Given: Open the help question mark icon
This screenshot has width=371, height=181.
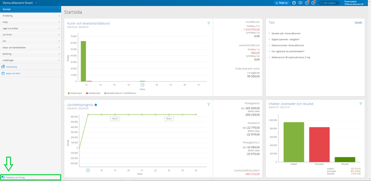Looking at the screenshot, I should (313, 3).
